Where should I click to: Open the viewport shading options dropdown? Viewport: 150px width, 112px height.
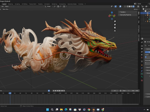(x=135, y=7)
